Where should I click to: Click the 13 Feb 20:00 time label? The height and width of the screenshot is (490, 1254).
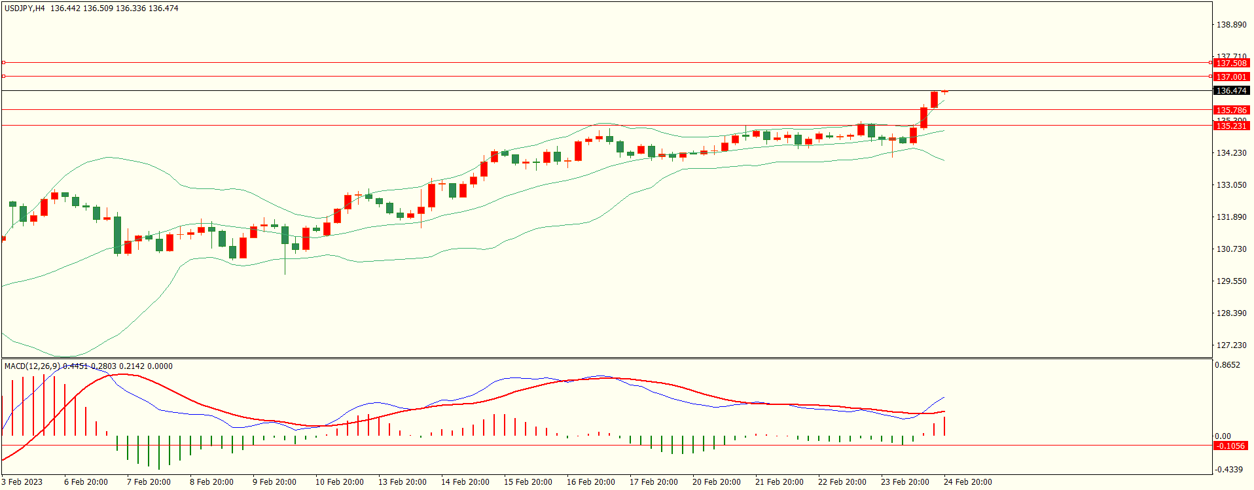click(x=403, y=482)
